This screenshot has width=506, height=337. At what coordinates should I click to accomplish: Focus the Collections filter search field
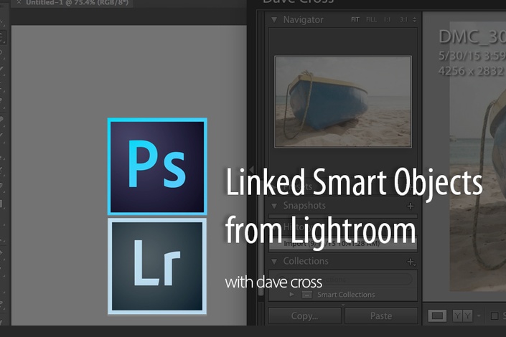343,279
